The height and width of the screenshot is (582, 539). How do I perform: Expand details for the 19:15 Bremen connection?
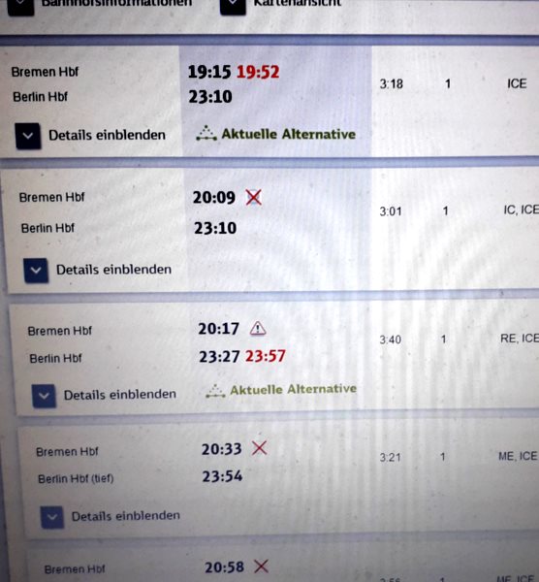[28, 136]
